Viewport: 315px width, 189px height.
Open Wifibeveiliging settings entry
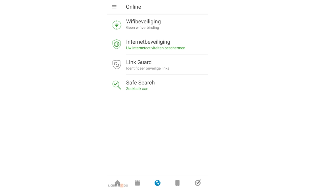[x=157, y=24]
